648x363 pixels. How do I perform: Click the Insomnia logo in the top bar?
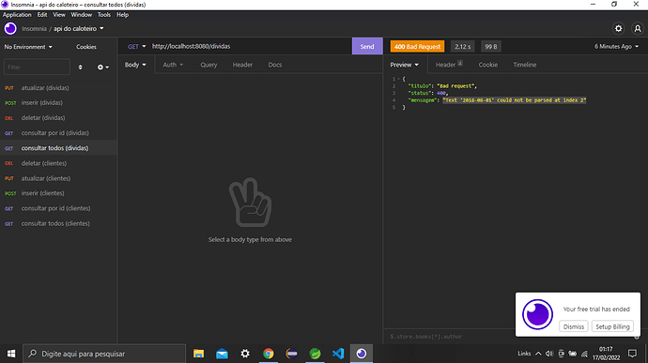tap(10, 28)
